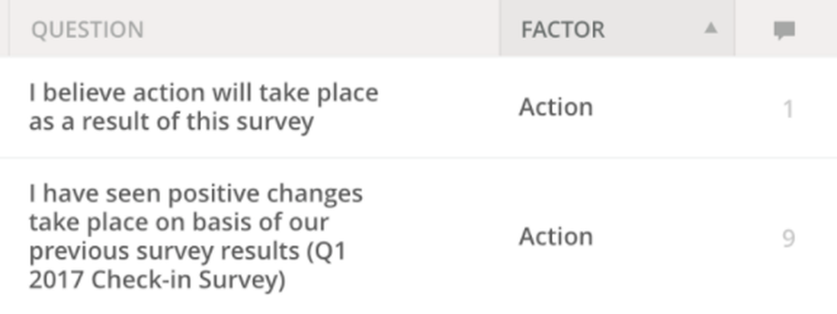The width and height of the screenshot is (837, 314).
Task: Click the sort arrow in FACTOR header
Action: click(710, 28)
